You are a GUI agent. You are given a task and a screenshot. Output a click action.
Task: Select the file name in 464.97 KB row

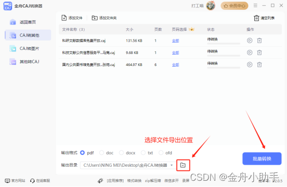[88, 64]
